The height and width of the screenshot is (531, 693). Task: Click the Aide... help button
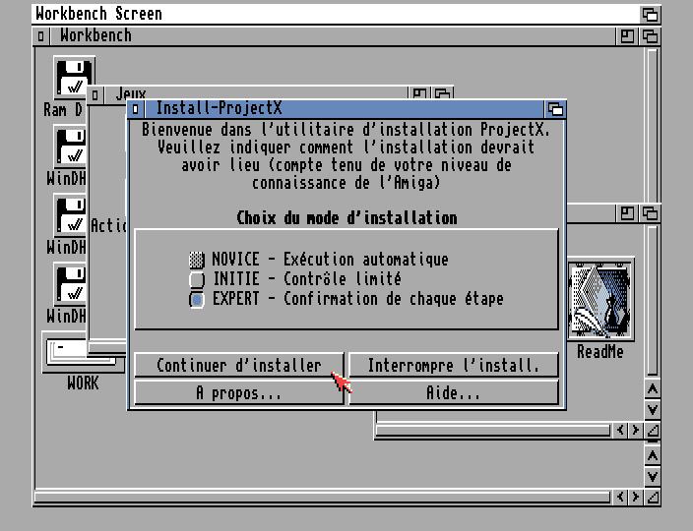tap(454, 393)
